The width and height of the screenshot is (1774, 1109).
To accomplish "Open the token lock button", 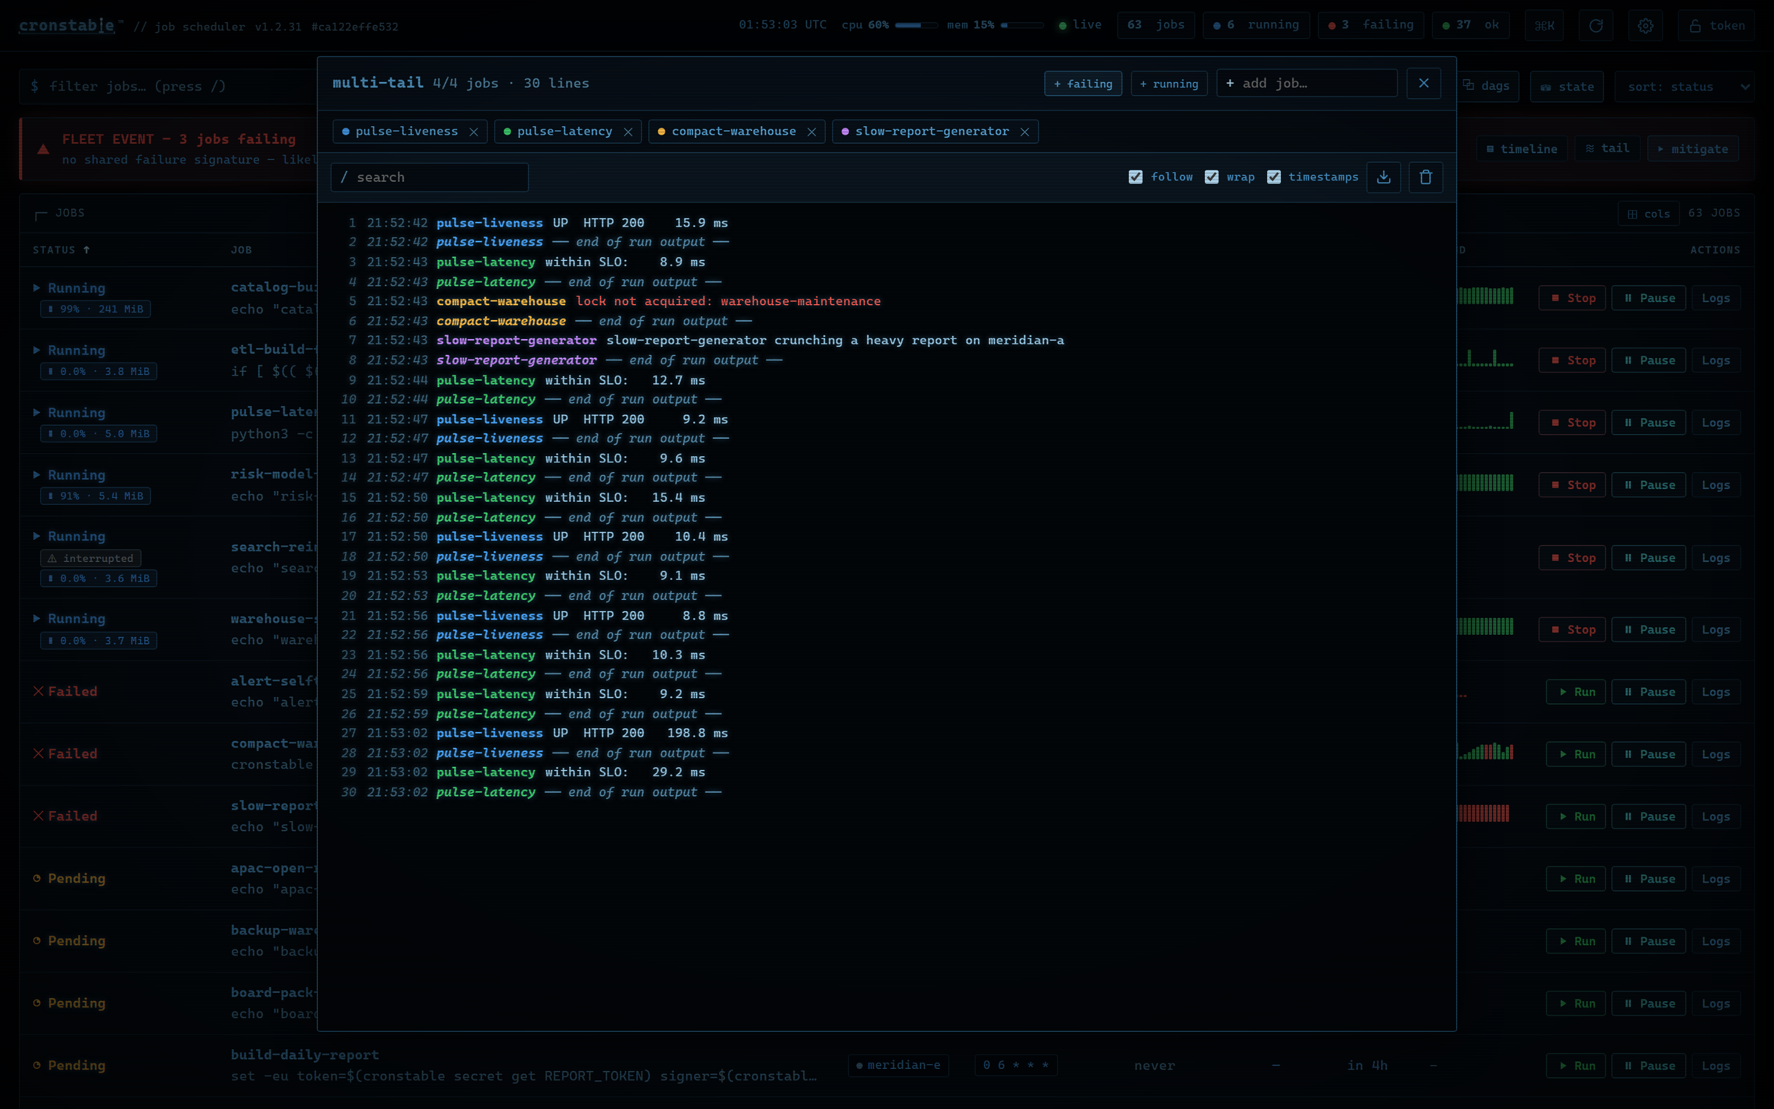I will [x=1716, y=26].
